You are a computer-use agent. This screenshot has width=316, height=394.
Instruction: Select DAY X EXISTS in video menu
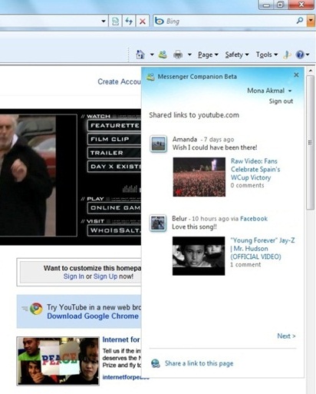pyautogui.click(x=114, y=167)
